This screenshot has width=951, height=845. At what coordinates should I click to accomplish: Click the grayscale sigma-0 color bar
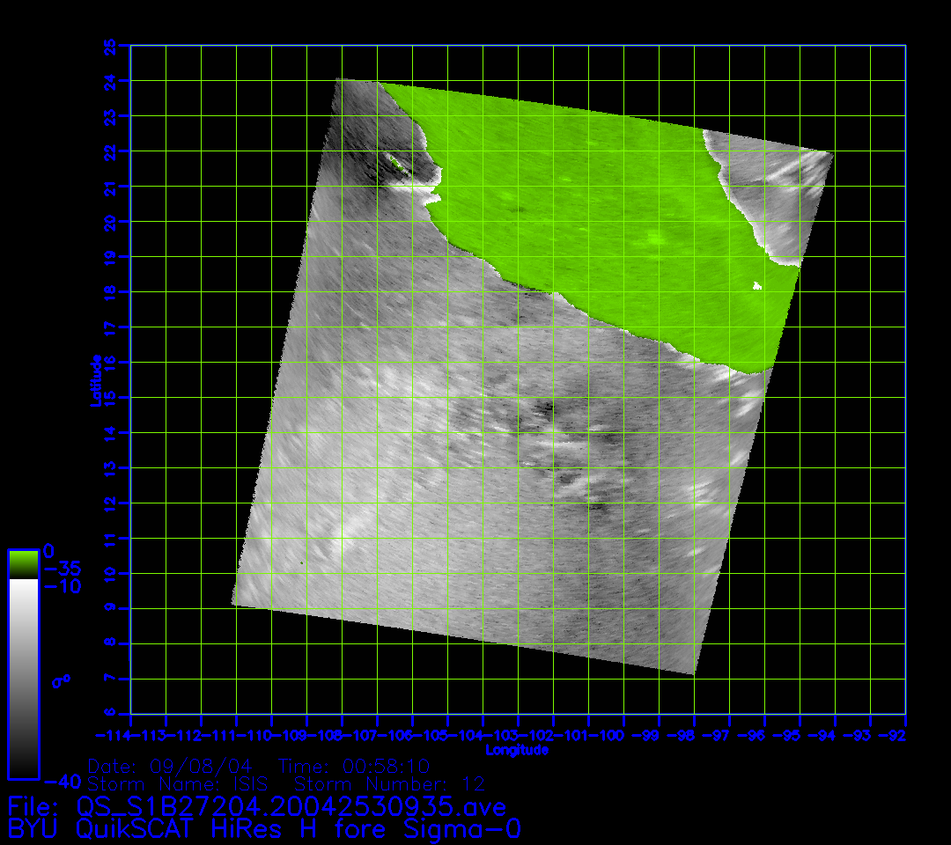point(23,678)
